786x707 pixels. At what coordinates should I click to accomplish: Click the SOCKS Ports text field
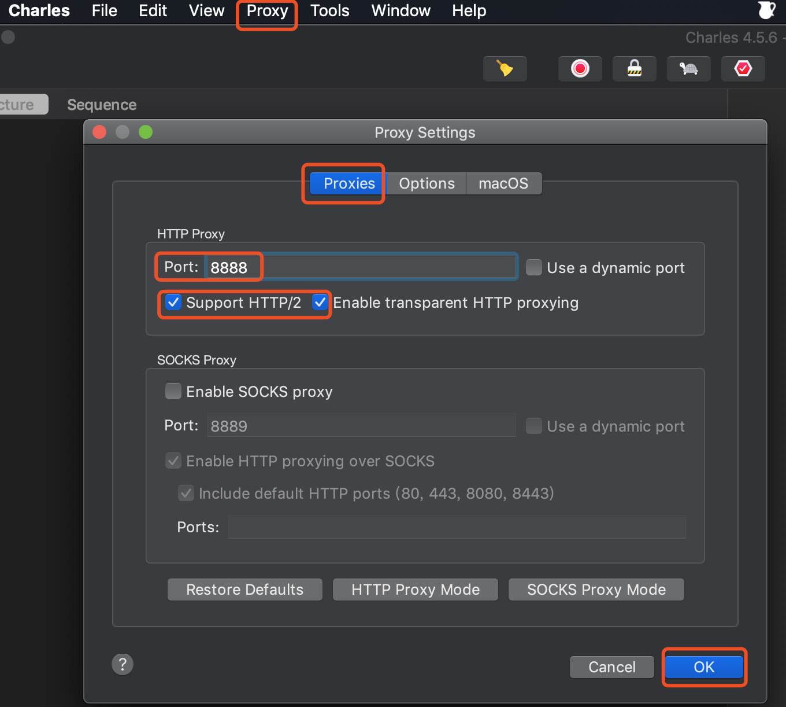pyautogui.click(x=457, y=527)
